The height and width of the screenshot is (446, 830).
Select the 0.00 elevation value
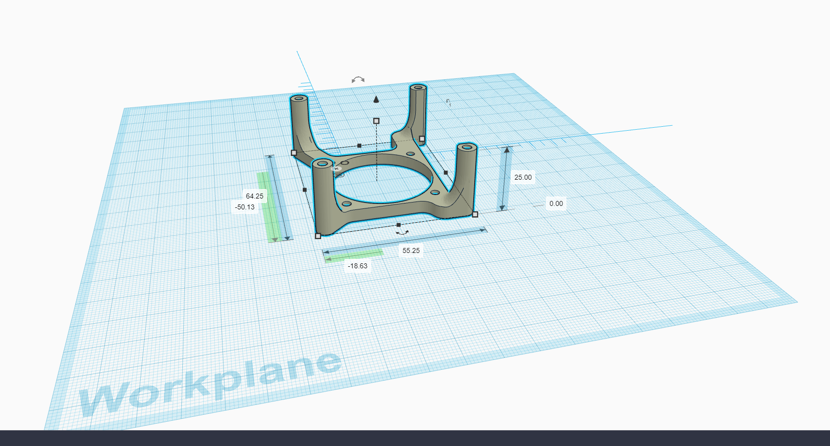(x=556, y=203)
